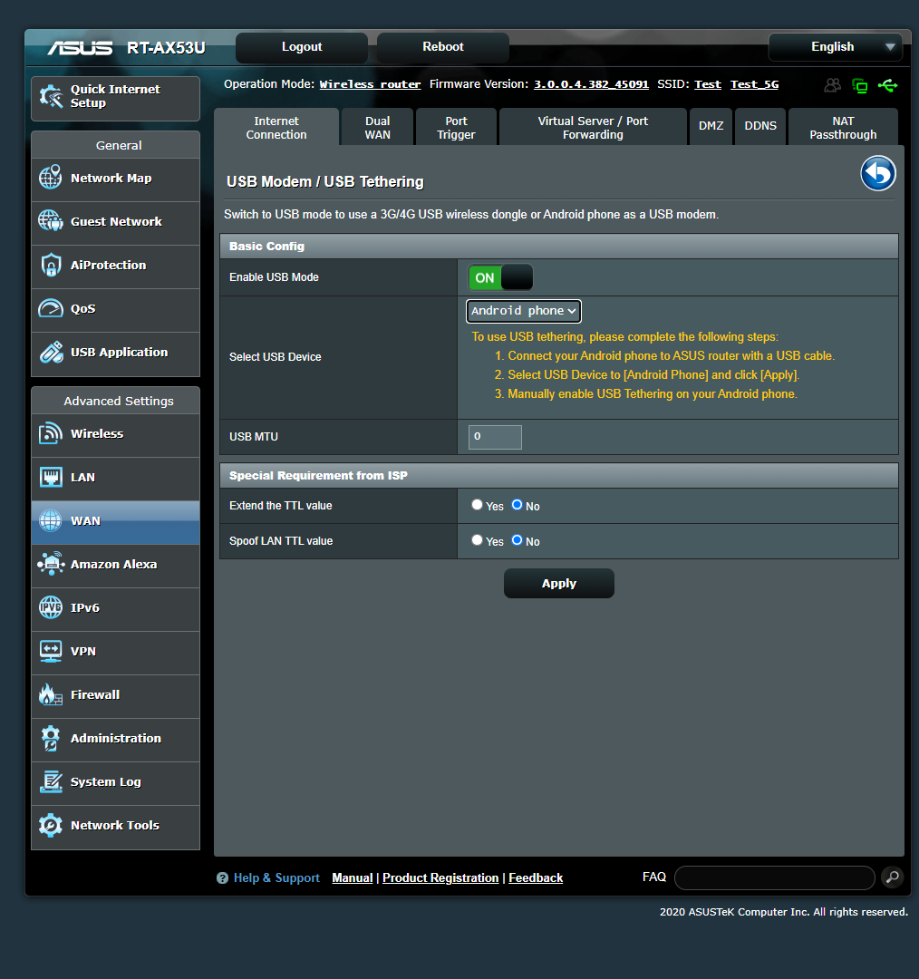The width and height of the screenshot is (919, 979).
Task: Click the ASUS logo
Action: pyautogui.click(x=80, y=48)
